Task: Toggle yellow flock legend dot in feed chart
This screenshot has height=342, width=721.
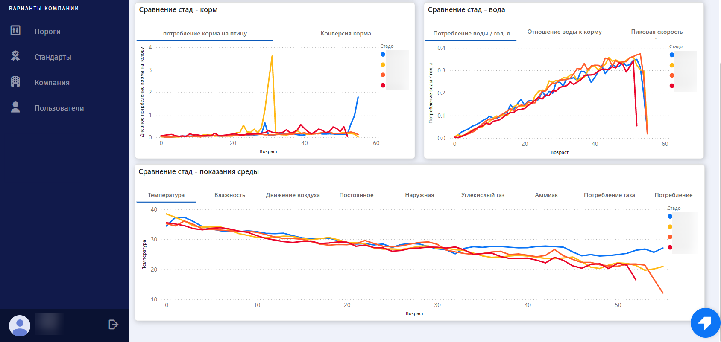Action: 383,65
